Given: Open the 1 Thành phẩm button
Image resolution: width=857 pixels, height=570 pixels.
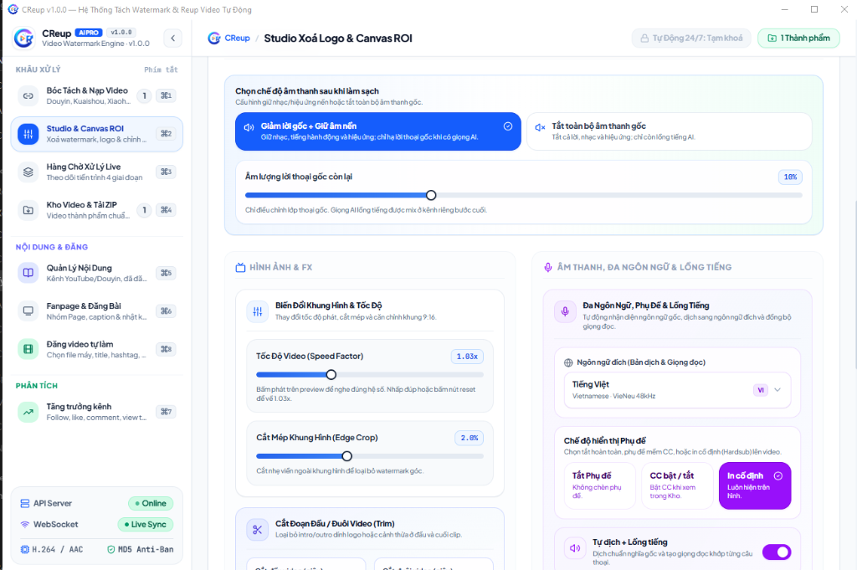Looking at the screenshot, I should pos(798,39).
